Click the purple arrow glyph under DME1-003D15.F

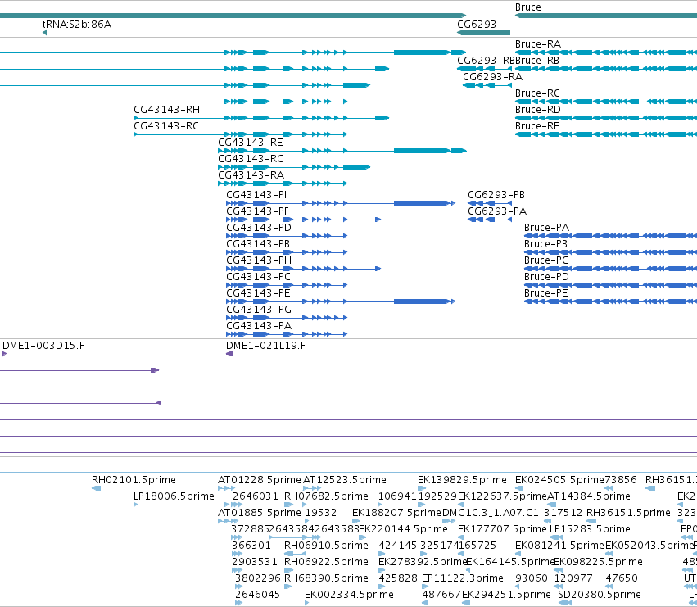pyautogui.click(x=4, y=354)
